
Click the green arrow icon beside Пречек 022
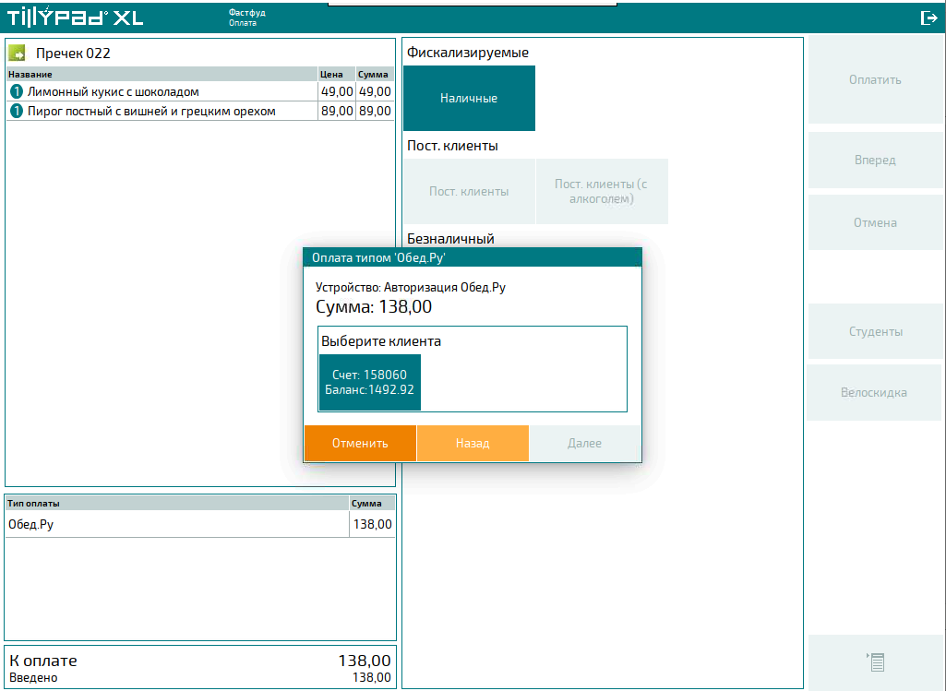tap(18, 54)
